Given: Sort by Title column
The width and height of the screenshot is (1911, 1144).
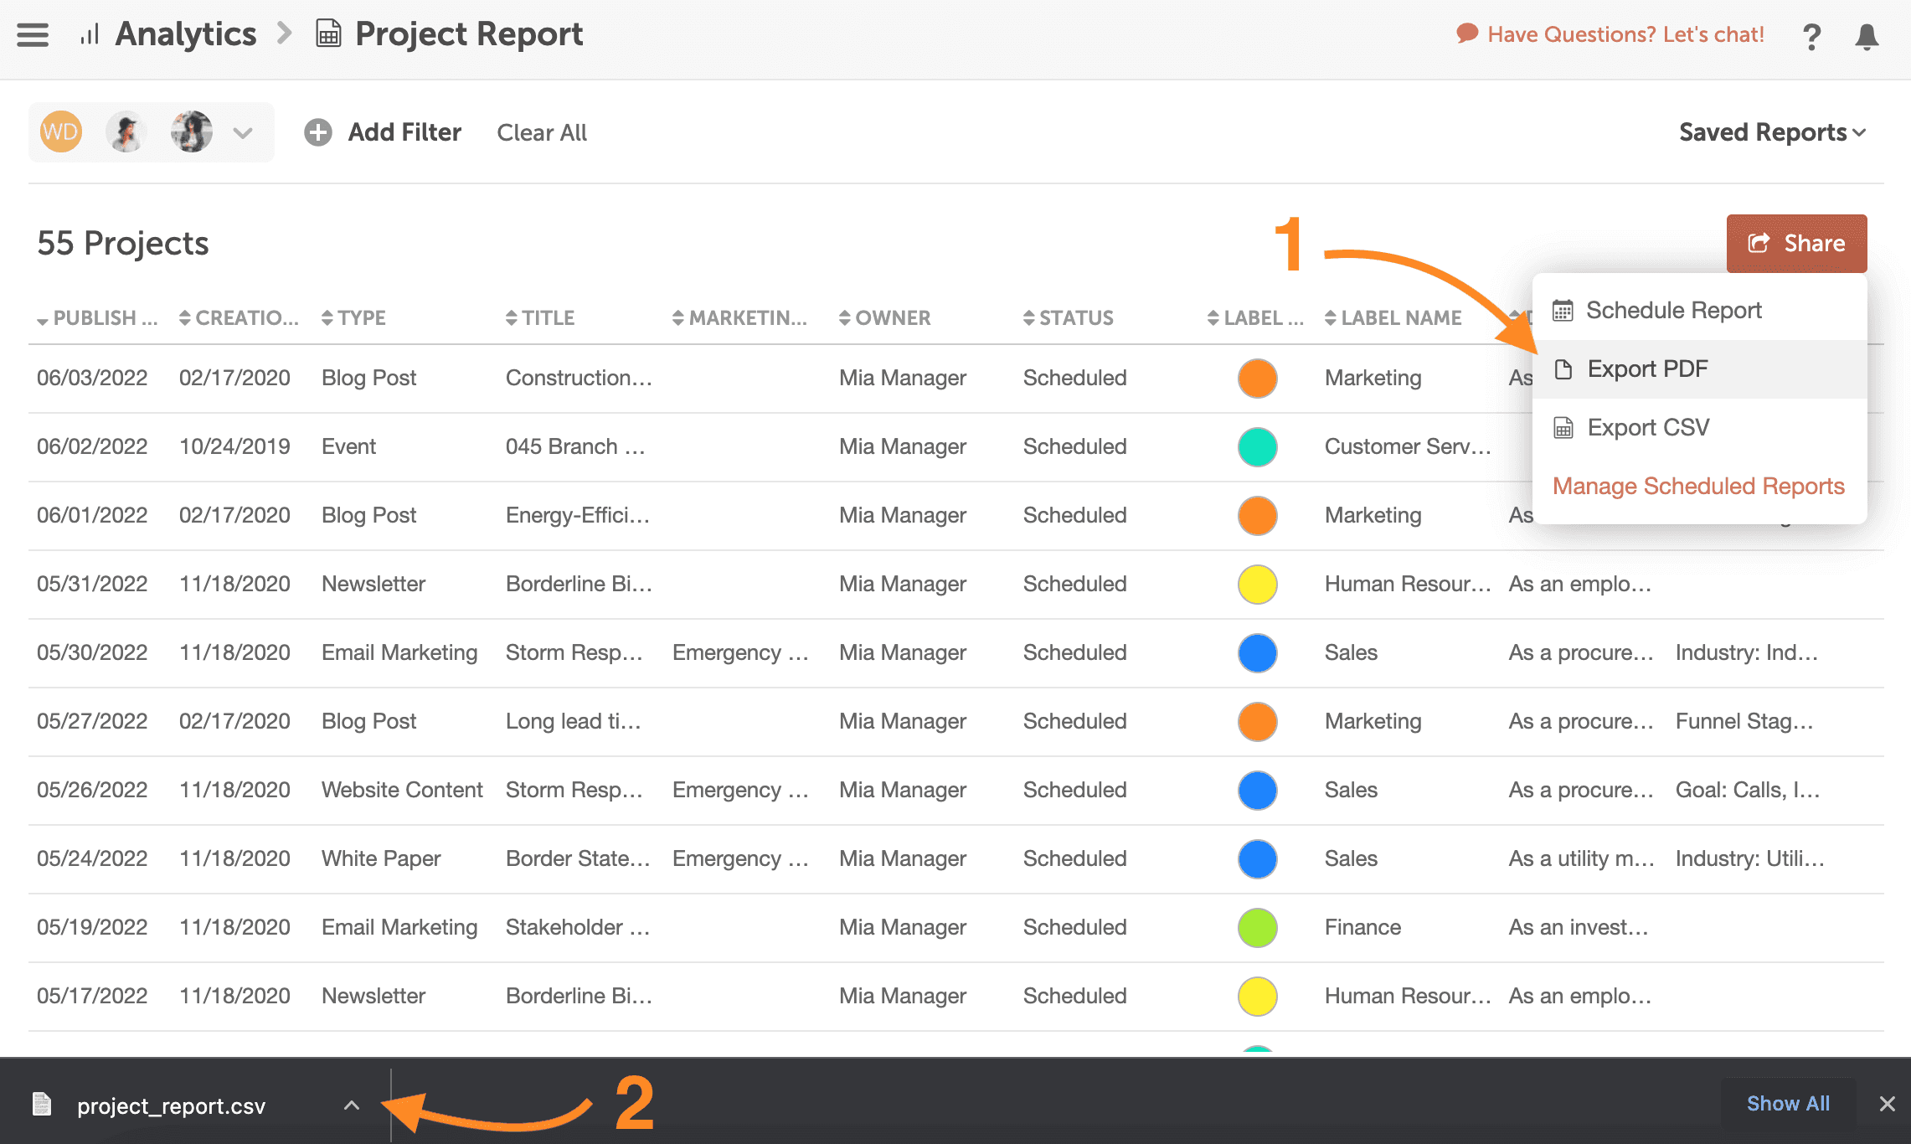Looking at the screenshot, I should (540, 318).
